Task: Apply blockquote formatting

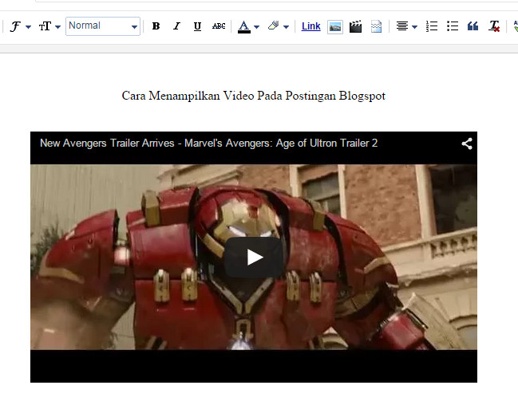Action: coord(473,26)
